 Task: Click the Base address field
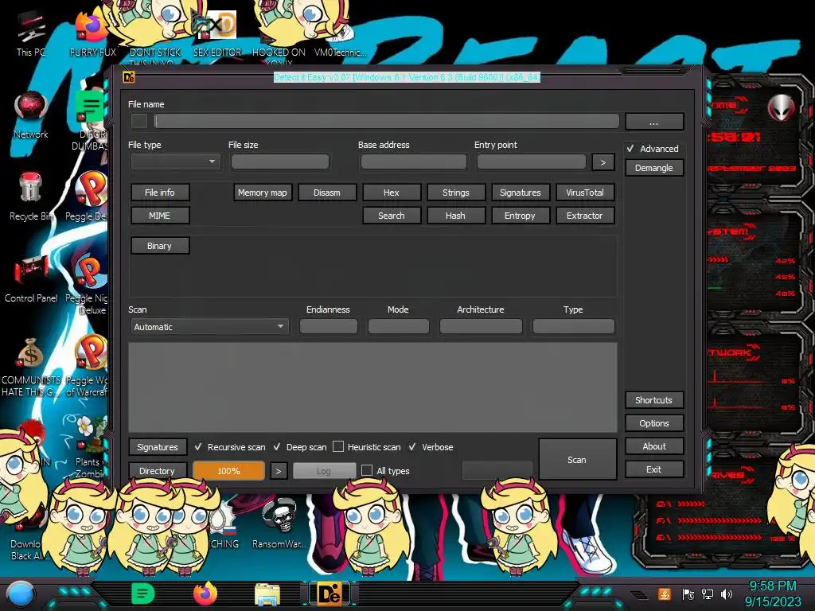(414, 162)
